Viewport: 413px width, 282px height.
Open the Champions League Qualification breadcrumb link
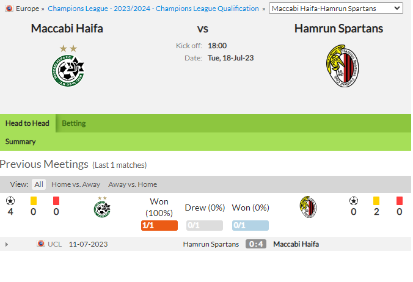(153, 9)
